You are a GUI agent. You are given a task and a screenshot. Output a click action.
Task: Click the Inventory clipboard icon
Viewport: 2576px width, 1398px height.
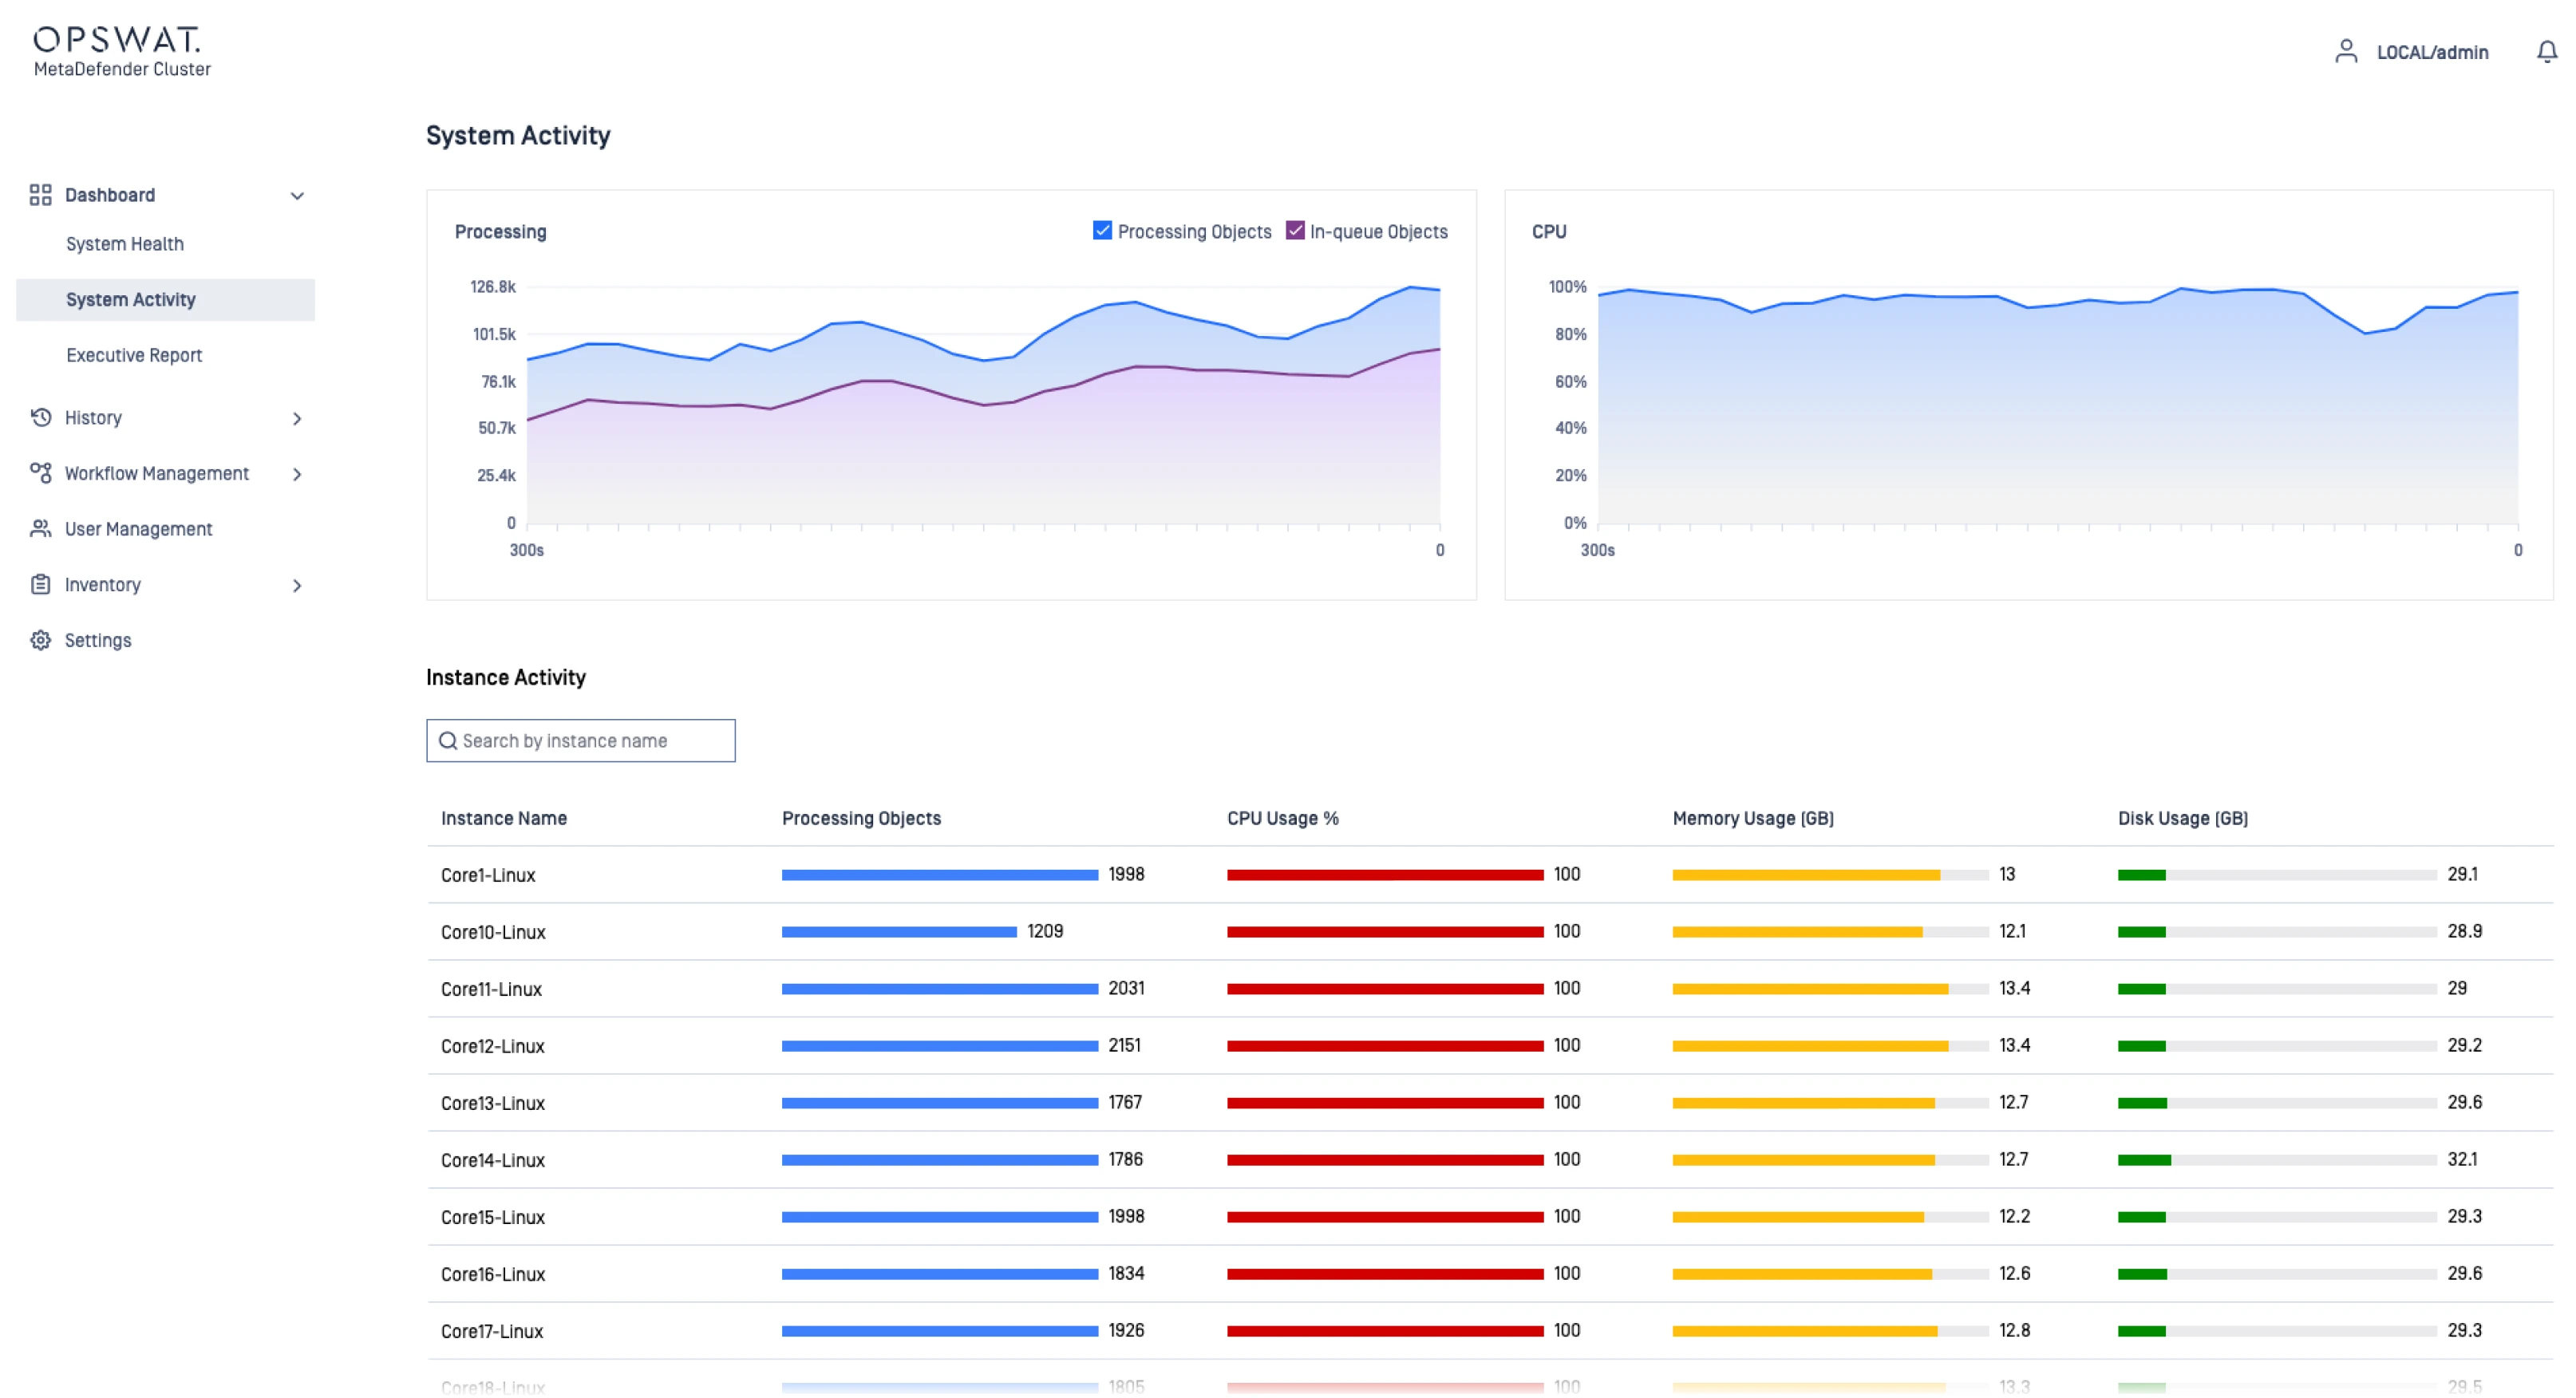pos(40,585)
